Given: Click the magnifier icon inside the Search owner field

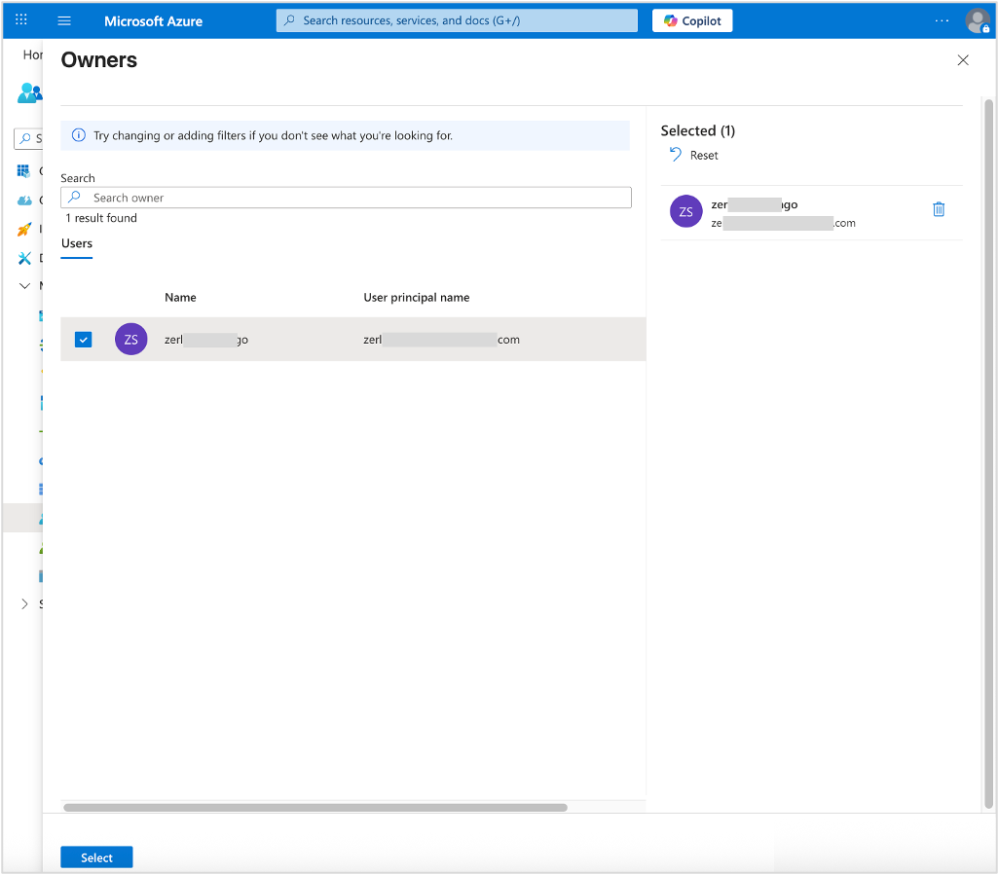Looking at the screenshot, I should [75, 197].
